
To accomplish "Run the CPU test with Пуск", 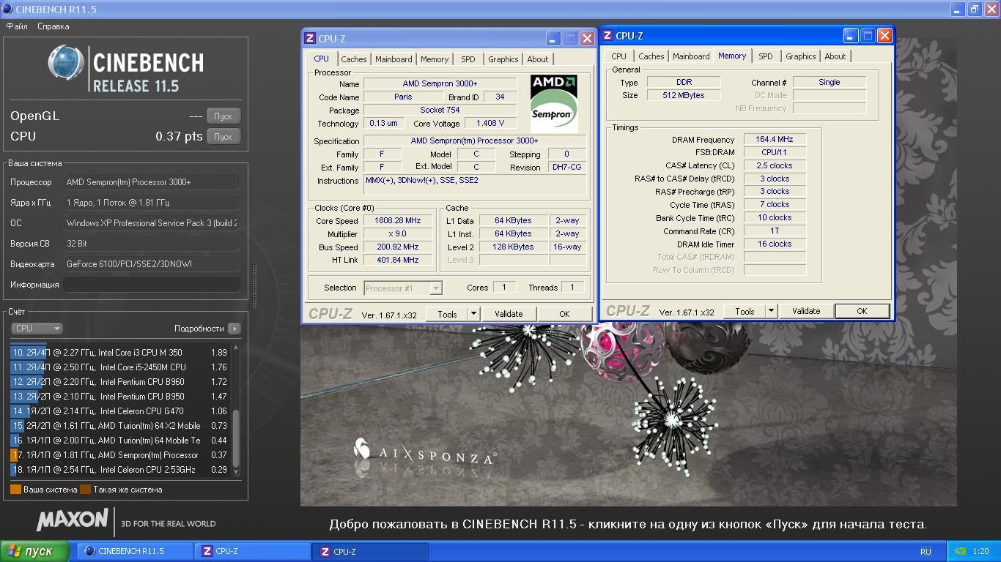I will pyautogui.click(x=224, y=137).
